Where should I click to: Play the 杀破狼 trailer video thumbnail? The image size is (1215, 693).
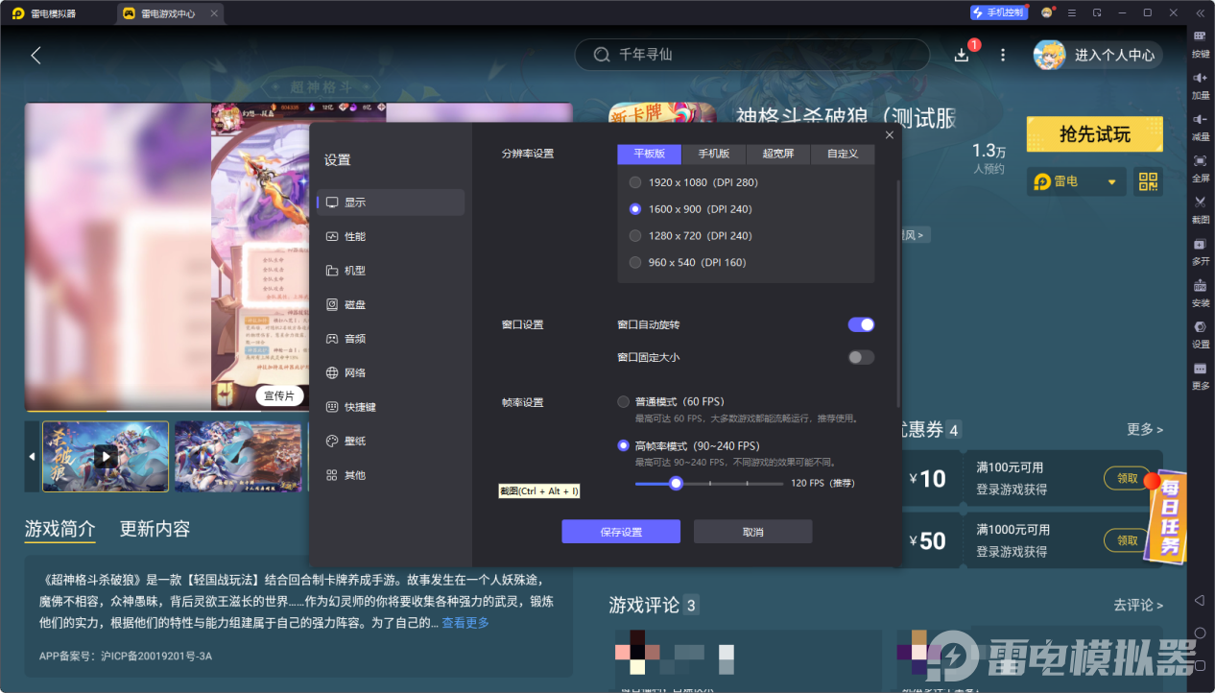105,456
